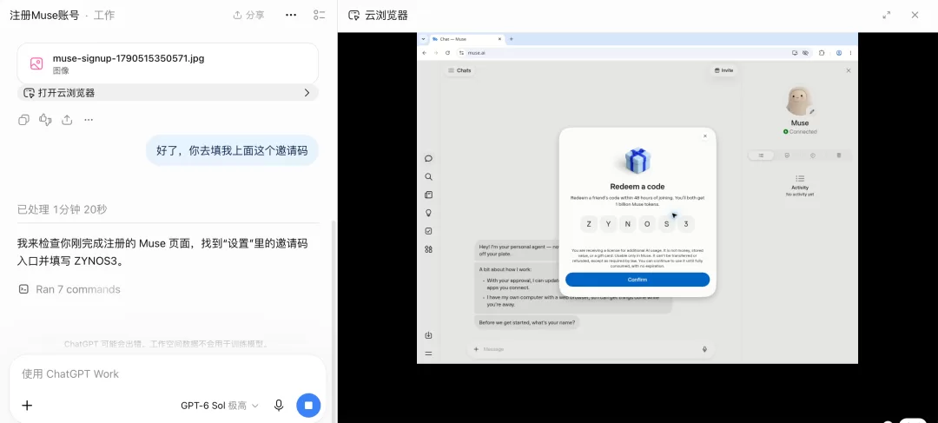Select the activity list tab in Muse panel
The width and height of the screenshot is (938, 423).
[761, 155]
